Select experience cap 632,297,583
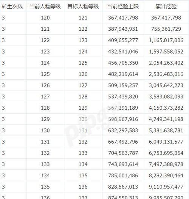Viewport: 189px width, 199px height. (123, 131)
